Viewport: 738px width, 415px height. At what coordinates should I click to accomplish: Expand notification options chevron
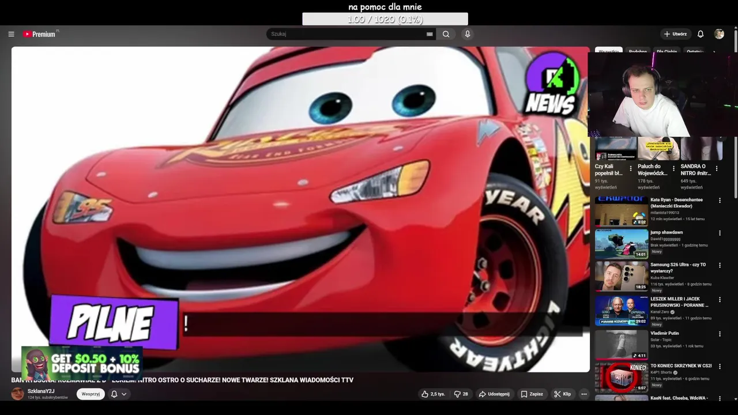tap(124, 394)
